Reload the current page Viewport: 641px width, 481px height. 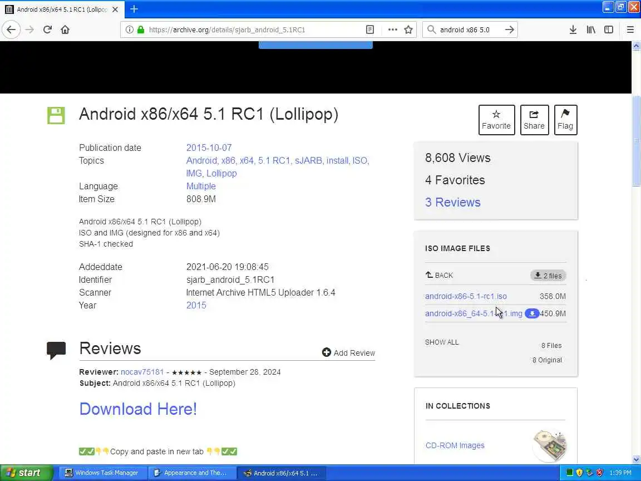[47, 30]
